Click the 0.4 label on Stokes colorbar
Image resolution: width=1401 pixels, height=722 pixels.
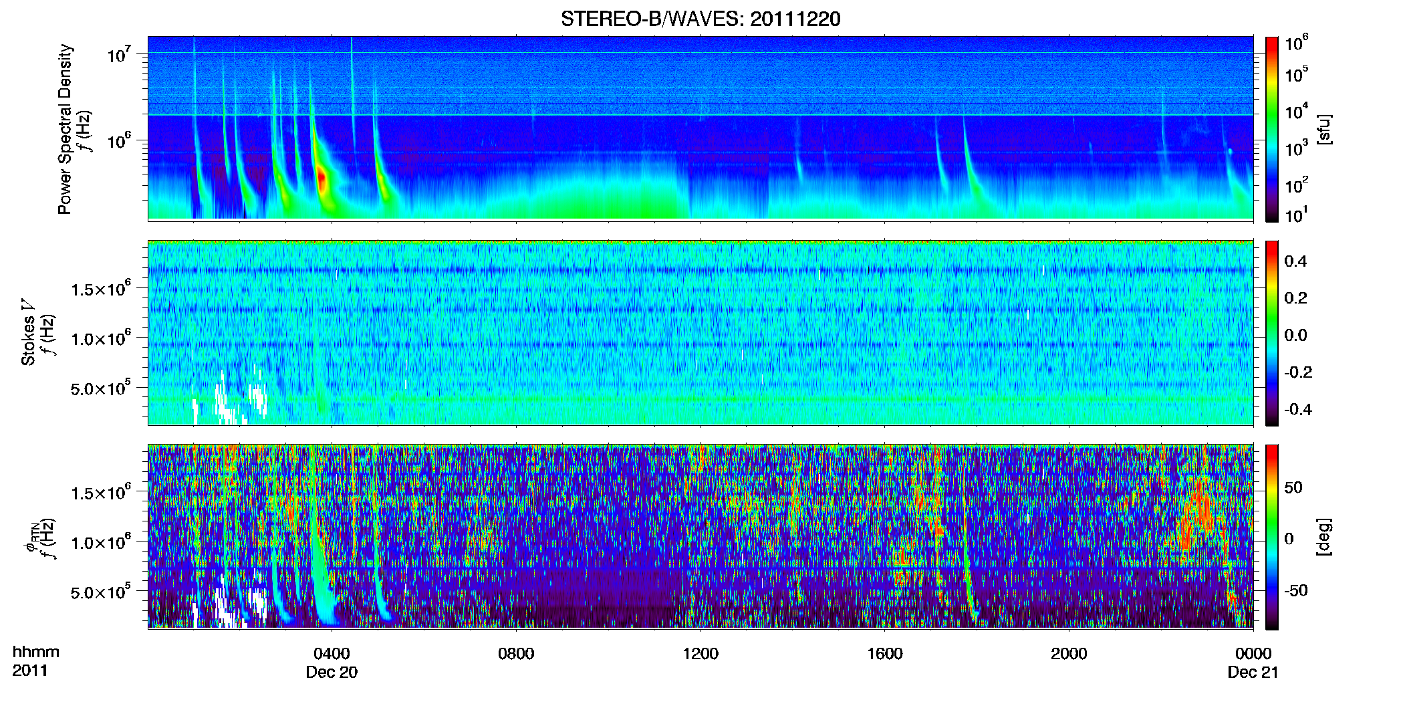[1295, 261]
